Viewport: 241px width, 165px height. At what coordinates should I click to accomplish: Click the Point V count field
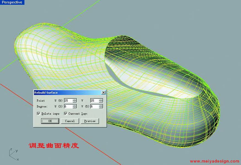(x=94, y=101)
